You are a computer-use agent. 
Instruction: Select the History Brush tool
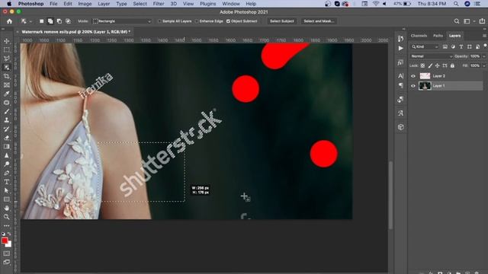(7, 129)
